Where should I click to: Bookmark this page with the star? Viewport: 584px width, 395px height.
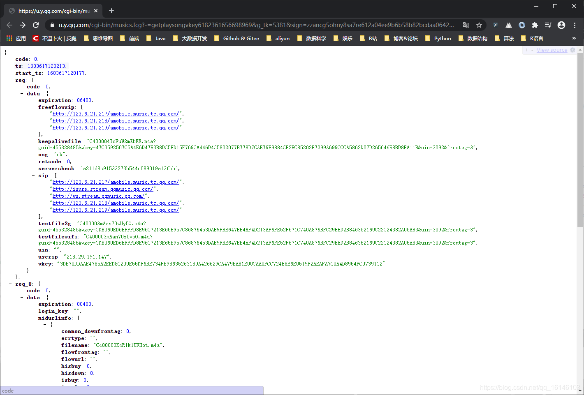point(479,25)
